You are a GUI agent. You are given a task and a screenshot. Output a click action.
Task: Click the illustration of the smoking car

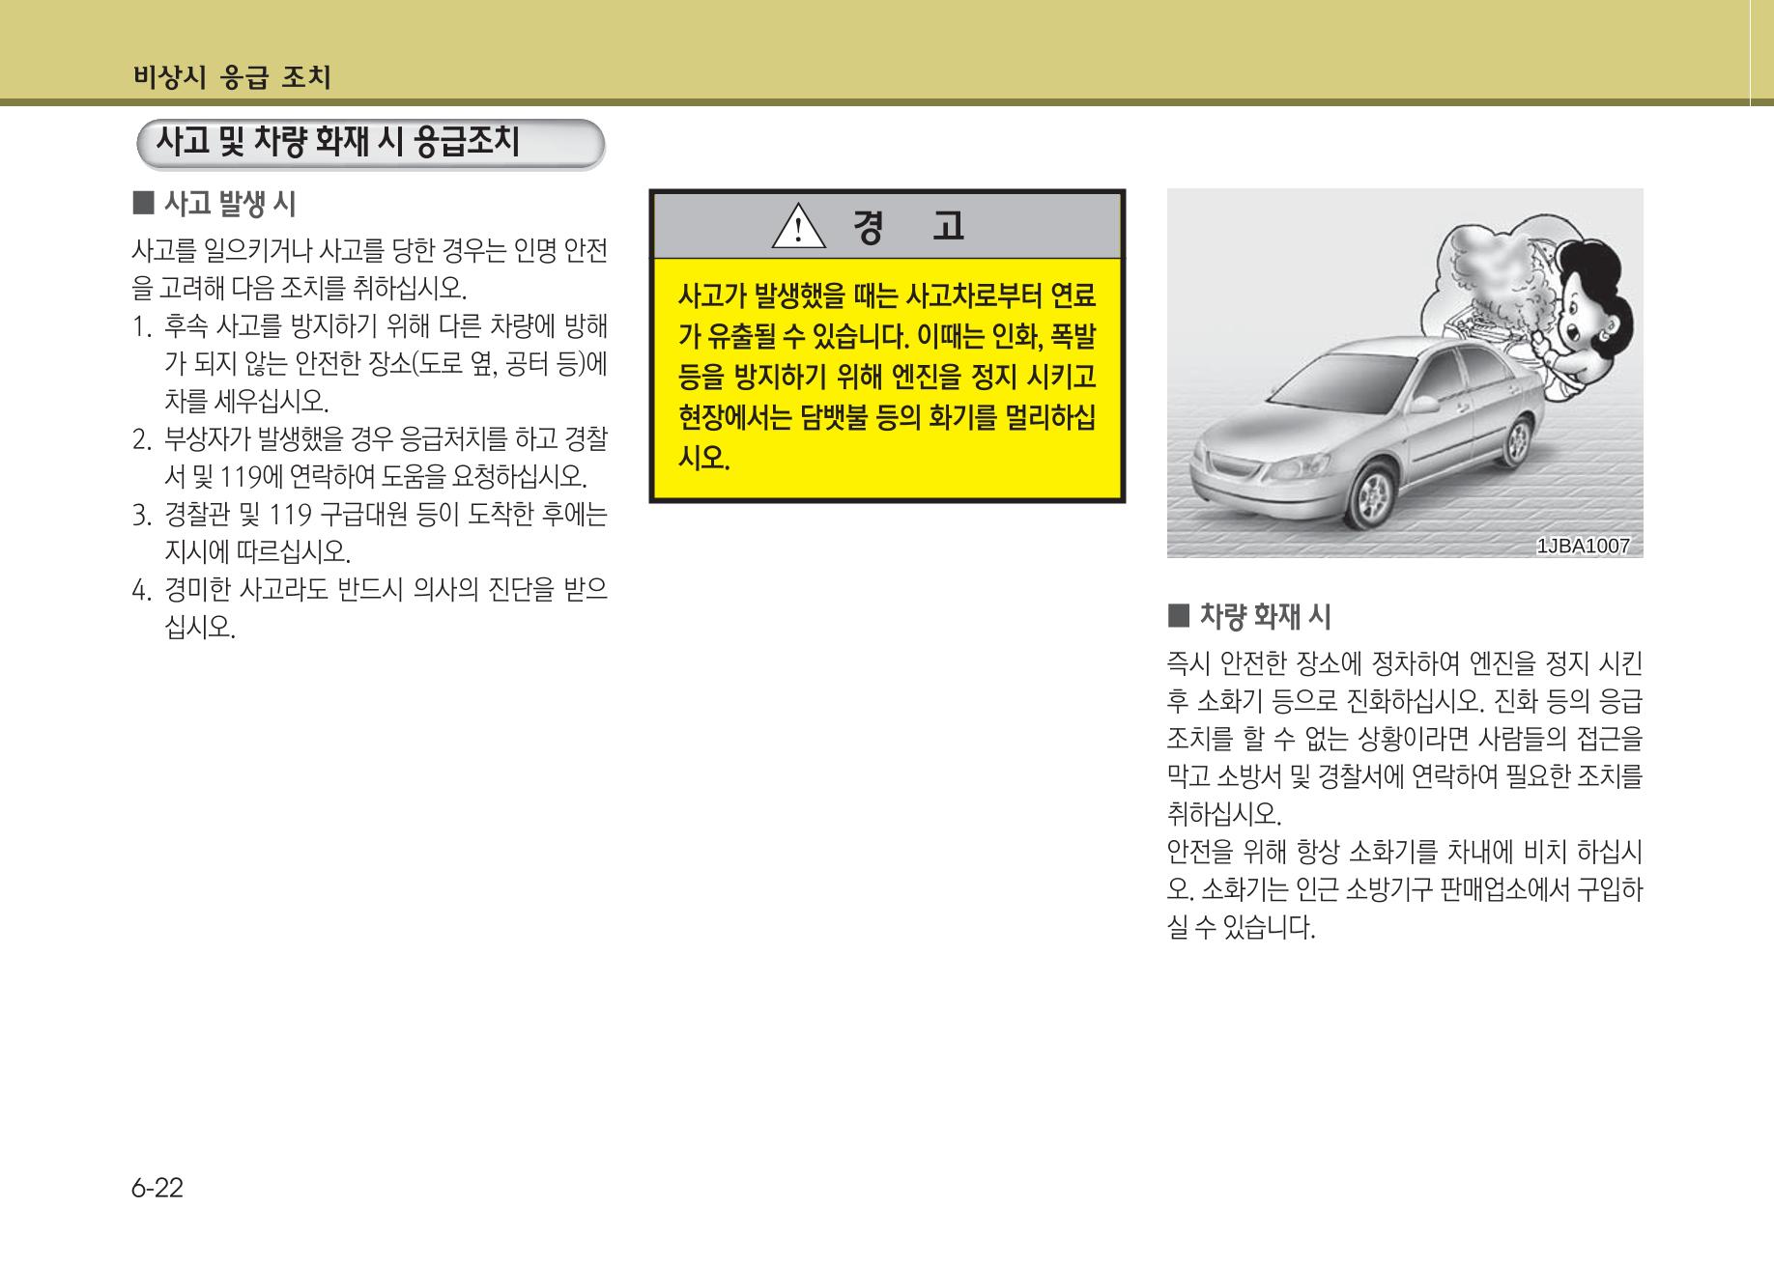[1405, 373]
